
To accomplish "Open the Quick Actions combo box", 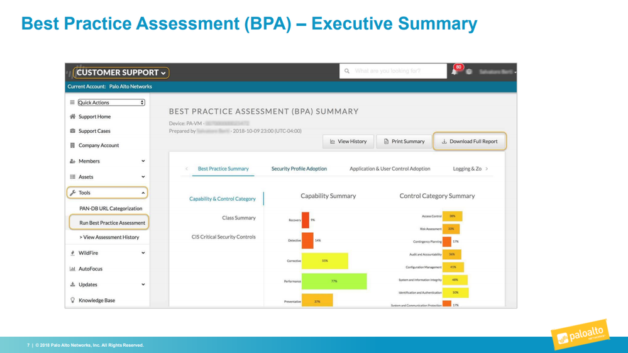I will (x=111, y=103).
